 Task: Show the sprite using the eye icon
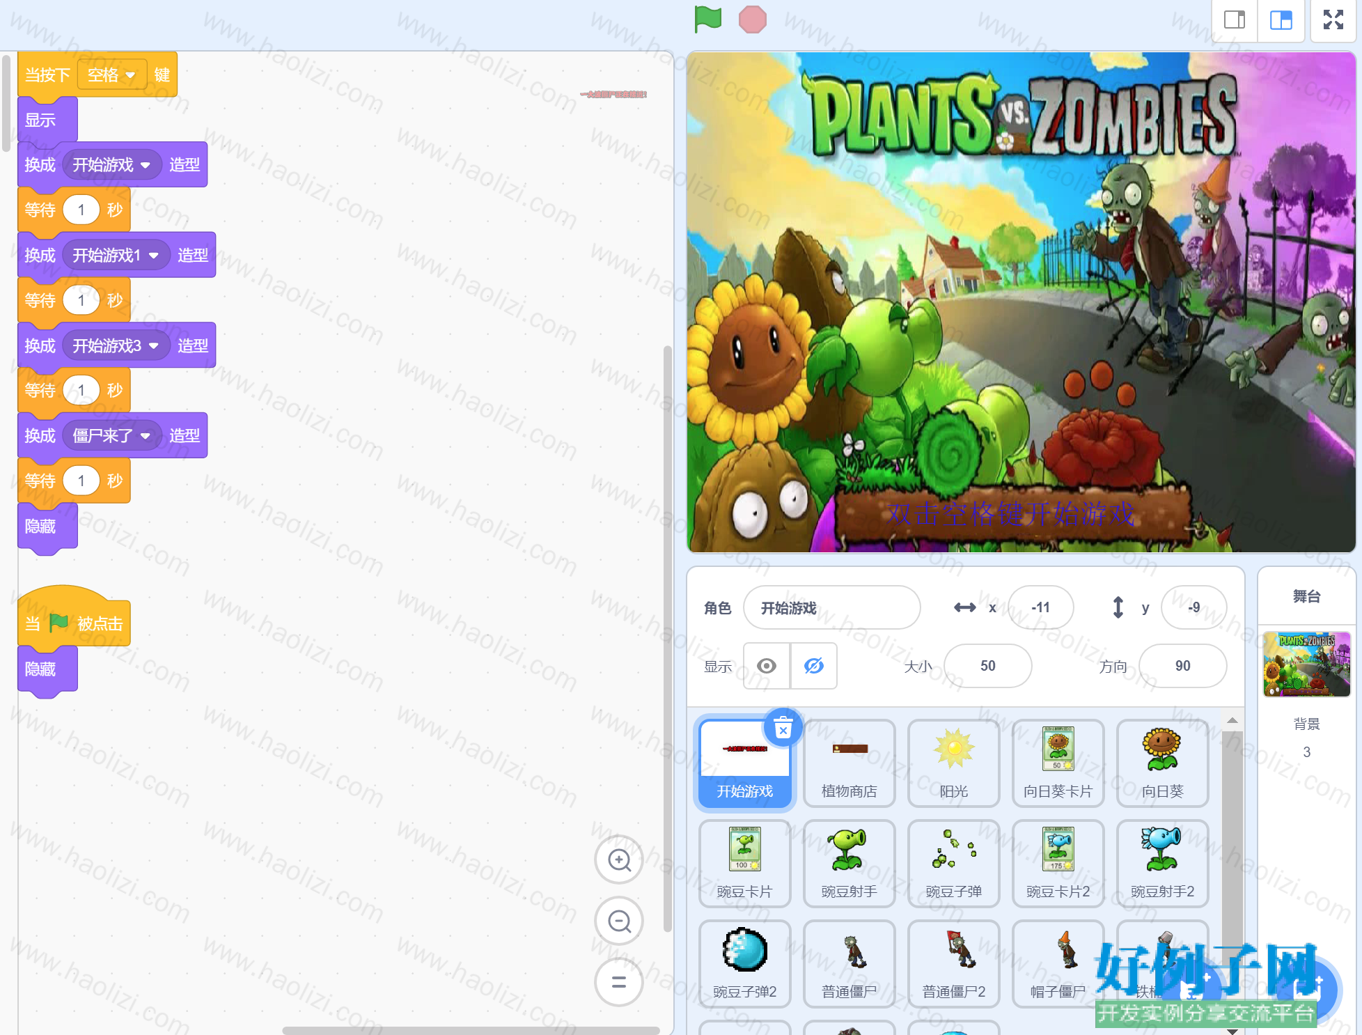point(767,666)
